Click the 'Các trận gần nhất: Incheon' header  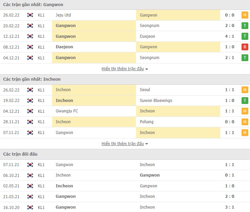pos(32,79)
